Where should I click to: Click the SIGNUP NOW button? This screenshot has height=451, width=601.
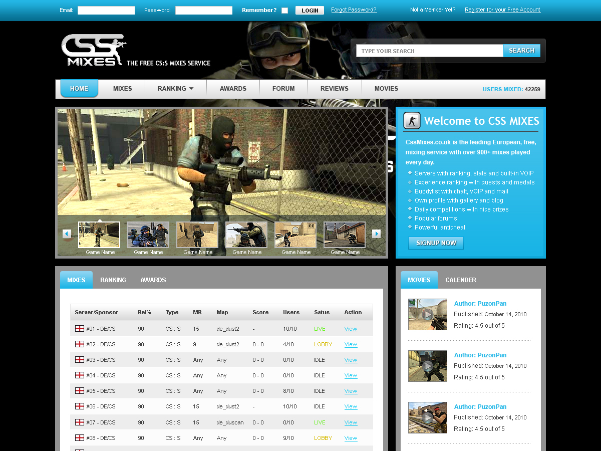click(x=436, y=243)
